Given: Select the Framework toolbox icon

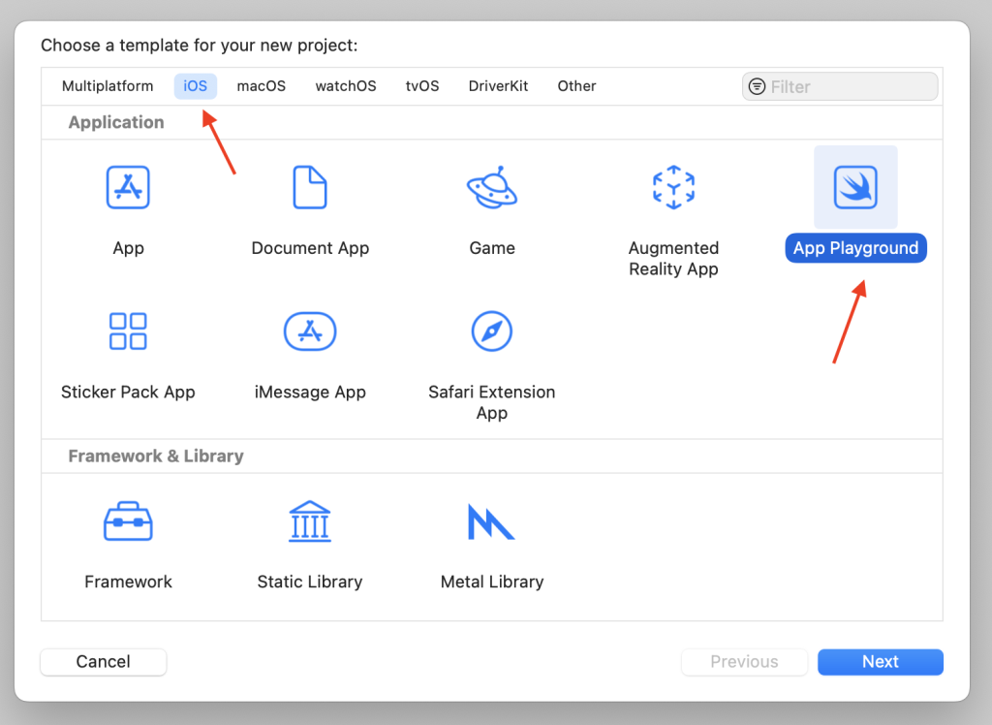Looking at the screenshot, I should point(128,521).
